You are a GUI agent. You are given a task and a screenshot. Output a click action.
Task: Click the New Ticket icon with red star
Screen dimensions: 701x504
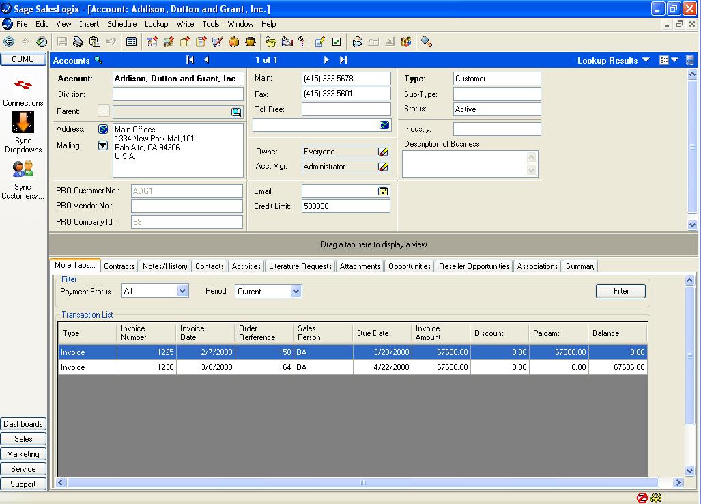(185, 42)
